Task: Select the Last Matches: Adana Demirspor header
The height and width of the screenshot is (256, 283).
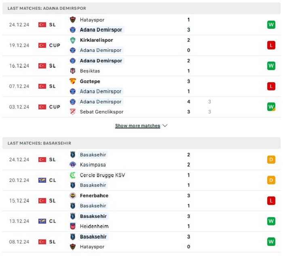Action: tap(141, 9)
